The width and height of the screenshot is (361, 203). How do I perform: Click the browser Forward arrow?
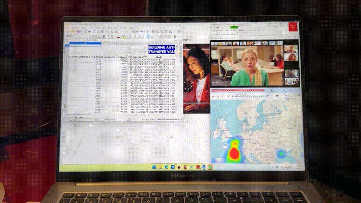[218, 96]
